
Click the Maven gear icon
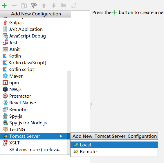(x=5, y=76)
